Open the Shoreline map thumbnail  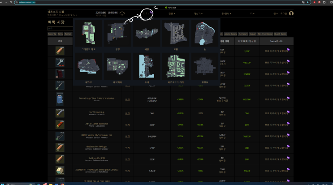pyautogui.click(x=89, y=66)
